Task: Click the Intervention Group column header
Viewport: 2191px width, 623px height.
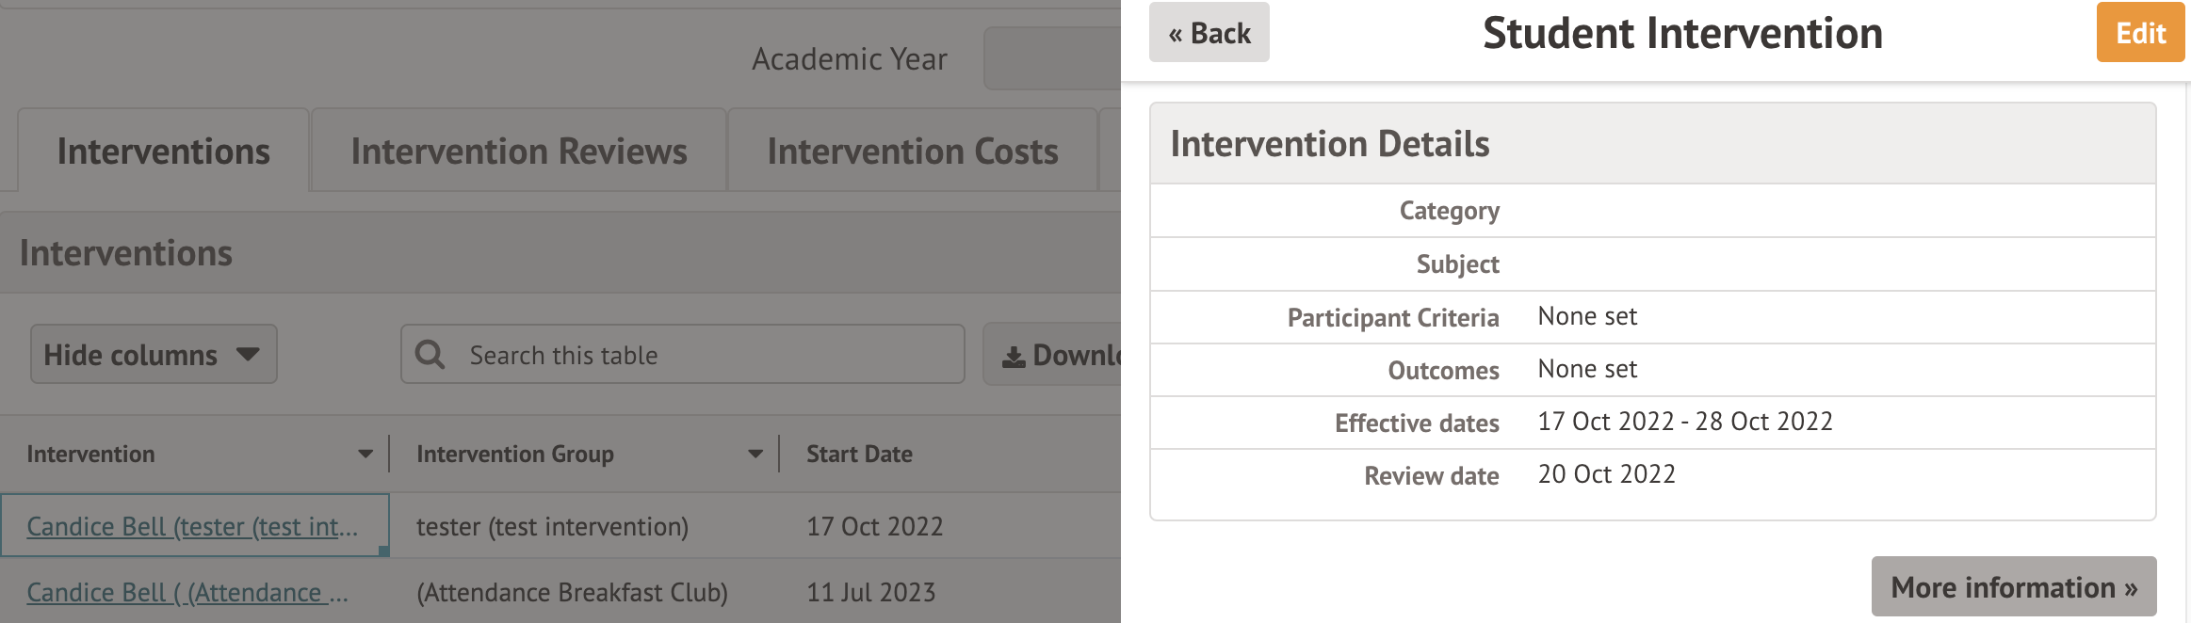Action: (515, 455)
